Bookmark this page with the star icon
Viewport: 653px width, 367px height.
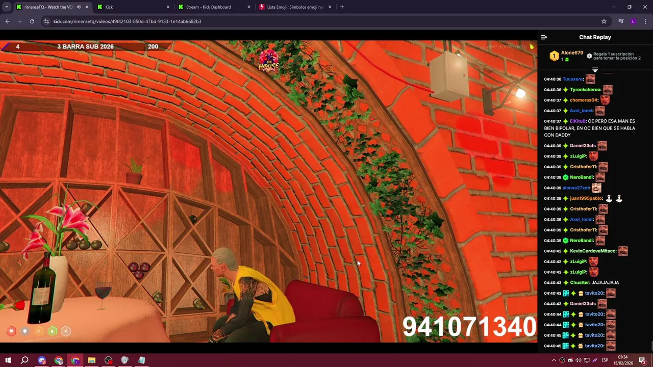coord(604,21)
